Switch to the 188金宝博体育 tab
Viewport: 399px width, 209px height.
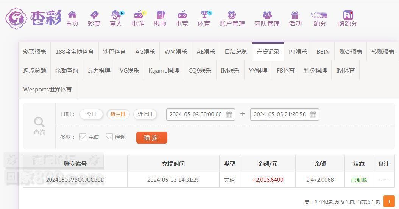[x=75, y=51]
